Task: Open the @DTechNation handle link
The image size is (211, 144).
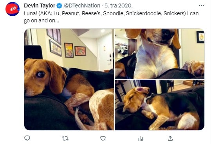Action: coord(82,5)
